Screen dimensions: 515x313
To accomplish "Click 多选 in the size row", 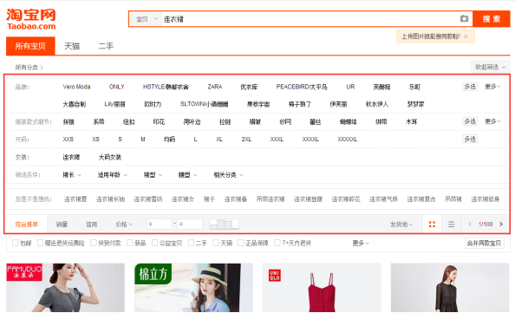I will (x=470, y=139).
